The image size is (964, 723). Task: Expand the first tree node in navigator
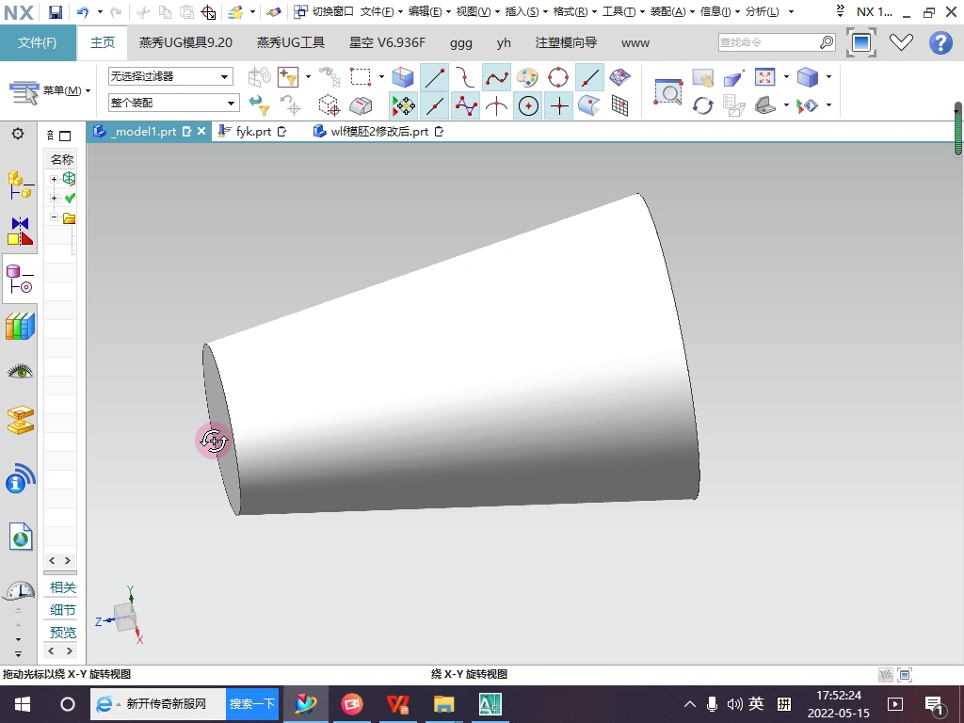tap(55, 179)
